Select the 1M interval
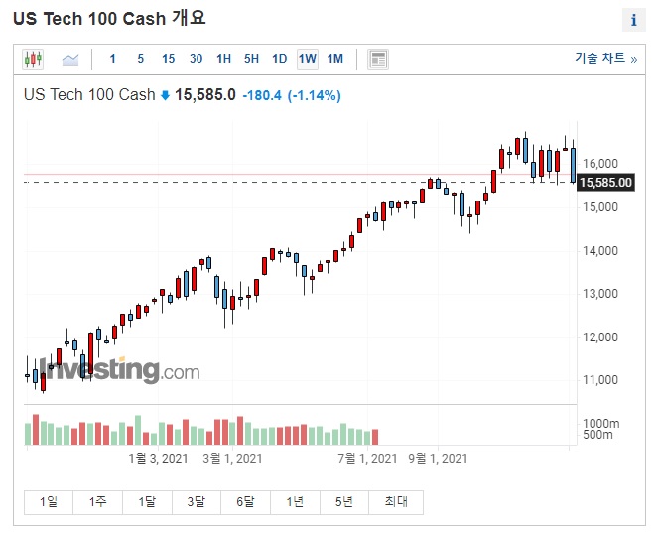This screenshot has width=659, height=537. coord(335,59)
